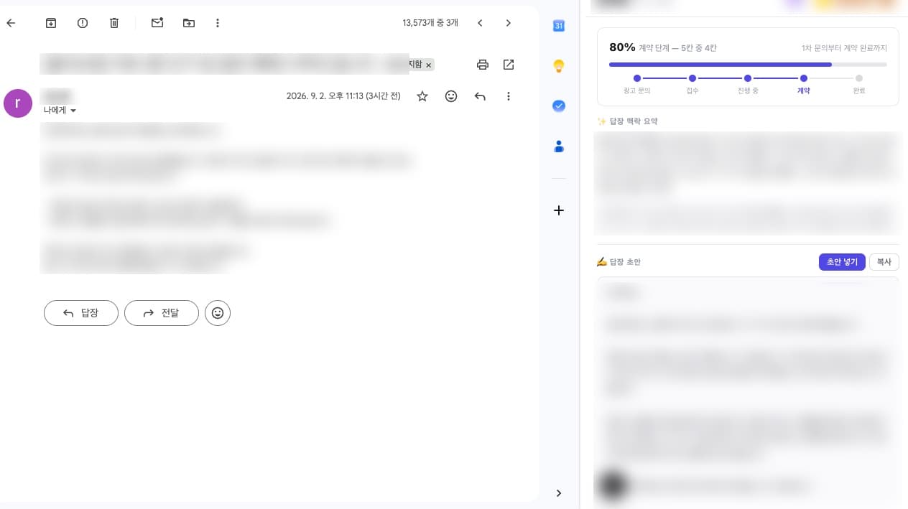This screenshot has height=509, width=908.
Task: Click the email date 2026. 9. 2. timestamp
Action: [343, 96]
